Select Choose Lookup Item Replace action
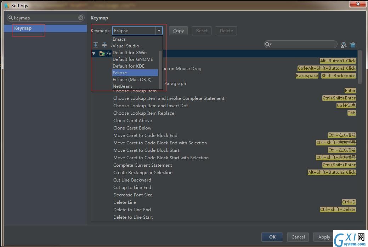This screenshot has width=368, height=247. click(144, 113)
